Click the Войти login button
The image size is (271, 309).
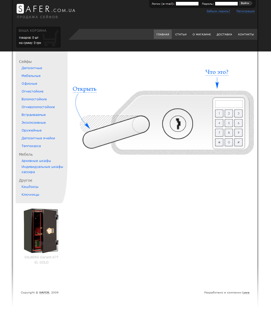[x=245, y=3]
